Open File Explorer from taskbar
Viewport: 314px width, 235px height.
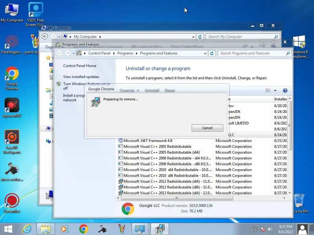tap(46, 229)
